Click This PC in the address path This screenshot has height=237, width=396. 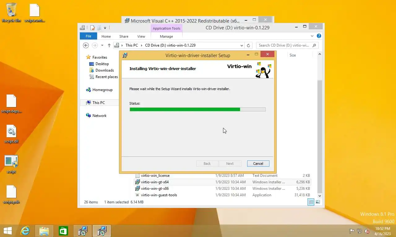[x=131, y=45]
